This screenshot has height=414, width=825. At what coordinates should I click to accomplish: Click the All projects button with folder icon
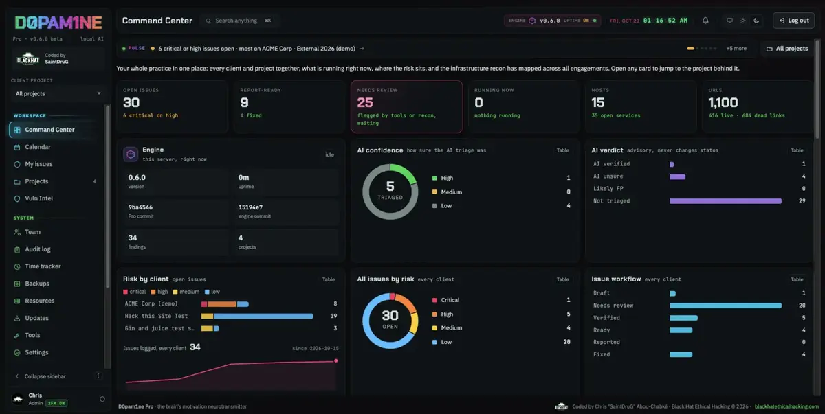pos(787,49)
